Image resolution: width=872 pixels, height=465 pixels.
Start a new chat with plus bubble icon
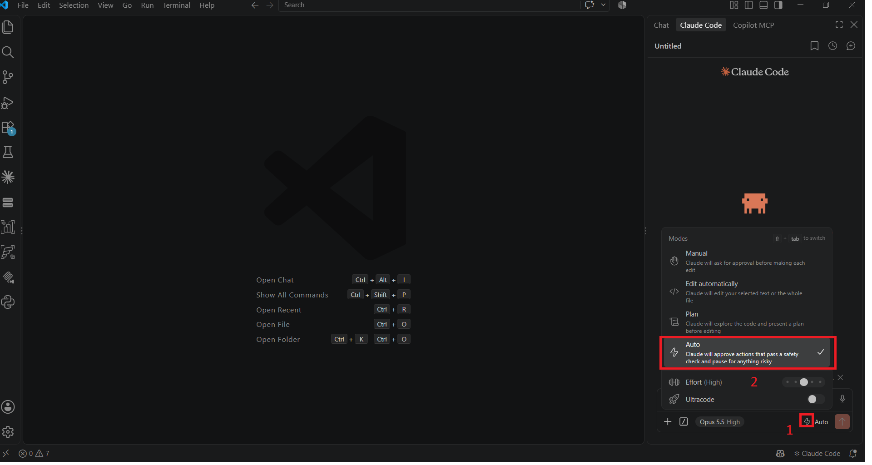point(851,46)
